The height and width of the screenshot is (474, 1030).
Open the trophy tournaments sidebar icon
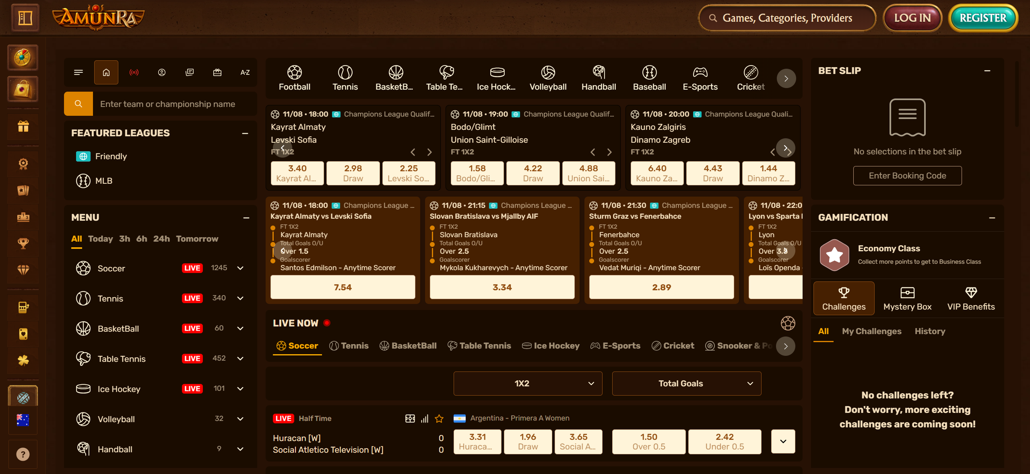pos(23,243)
